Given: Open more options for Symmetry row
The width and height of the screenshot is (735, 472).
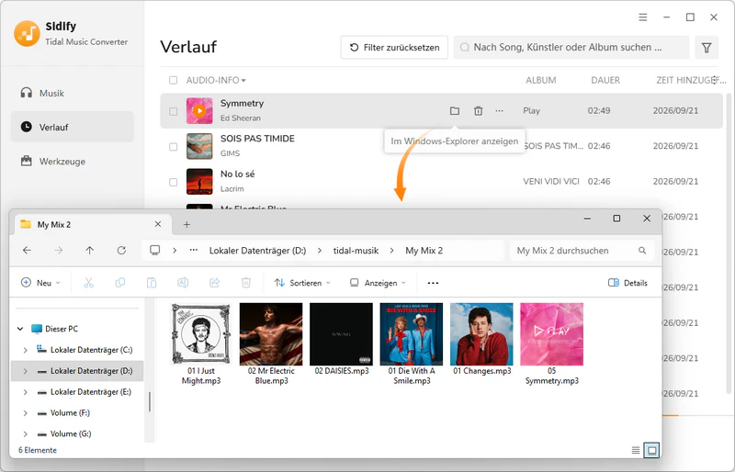Looking at the screenshot, I should pyautogui.click(x=499, y=111).
